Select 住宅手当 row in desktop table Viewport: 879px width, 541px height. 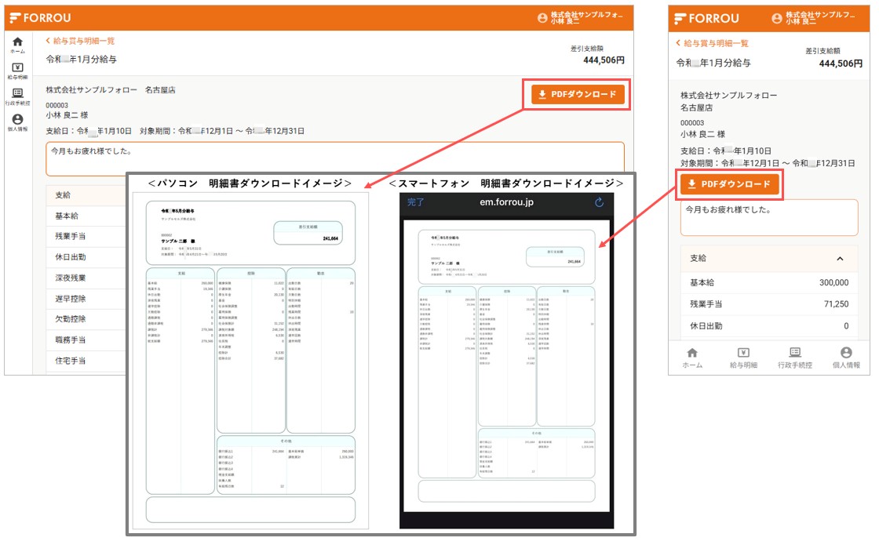click(86, 361)
